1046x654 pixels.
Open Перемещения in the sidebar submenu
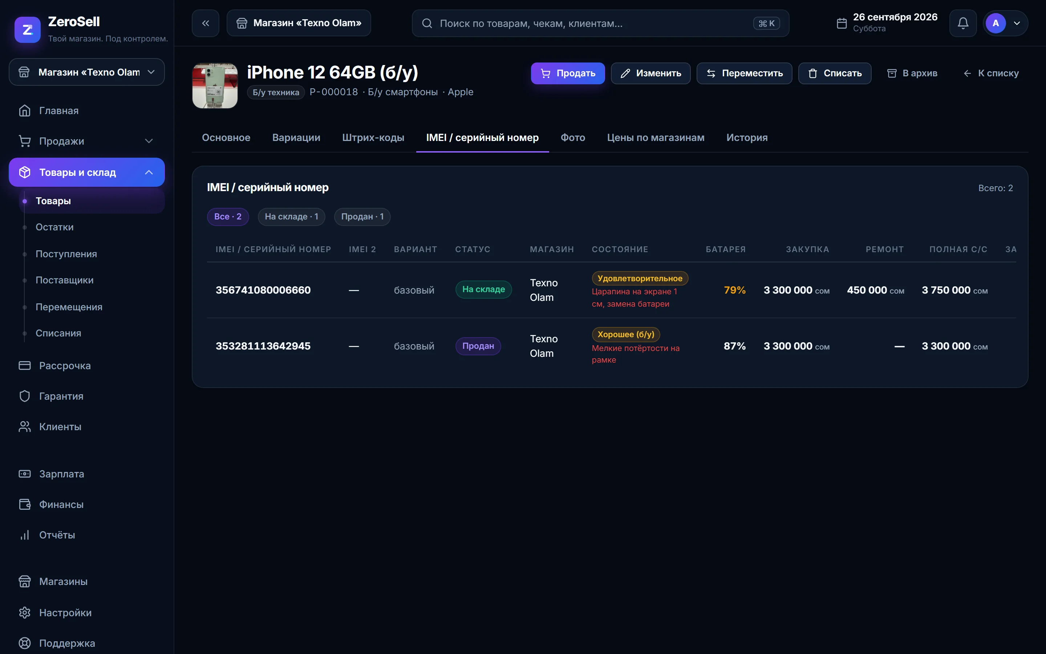click(92, 307)
